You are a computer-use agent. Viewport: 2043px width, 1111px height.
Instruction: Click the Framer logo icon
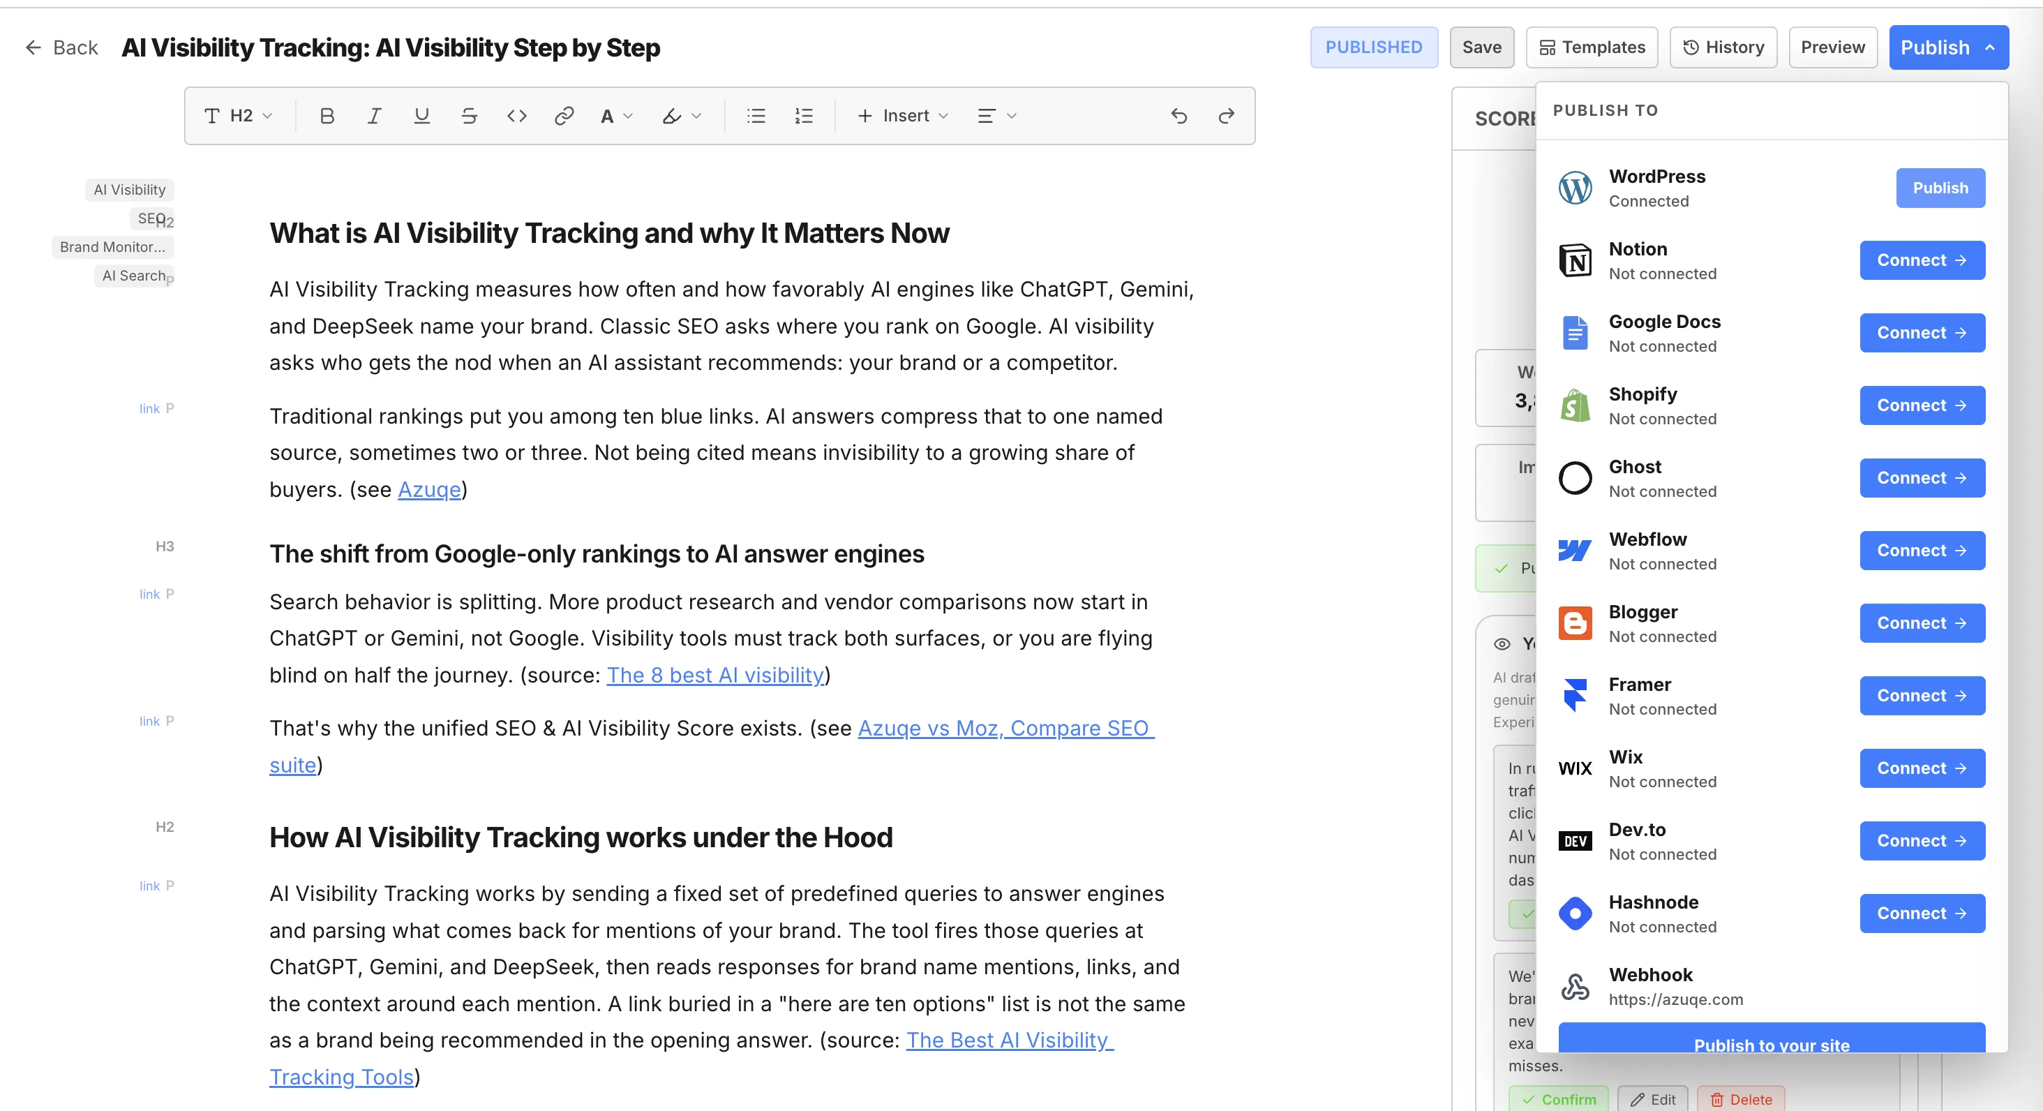pos(1575,696)
